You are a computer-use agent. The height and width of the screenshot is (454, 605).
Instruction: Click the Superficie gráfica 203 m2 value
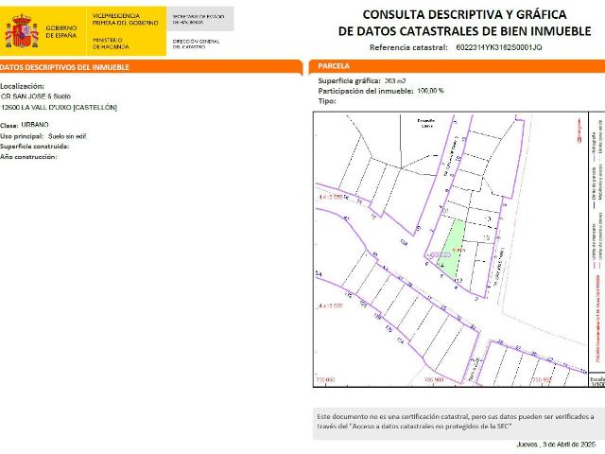tap(407, 81)
